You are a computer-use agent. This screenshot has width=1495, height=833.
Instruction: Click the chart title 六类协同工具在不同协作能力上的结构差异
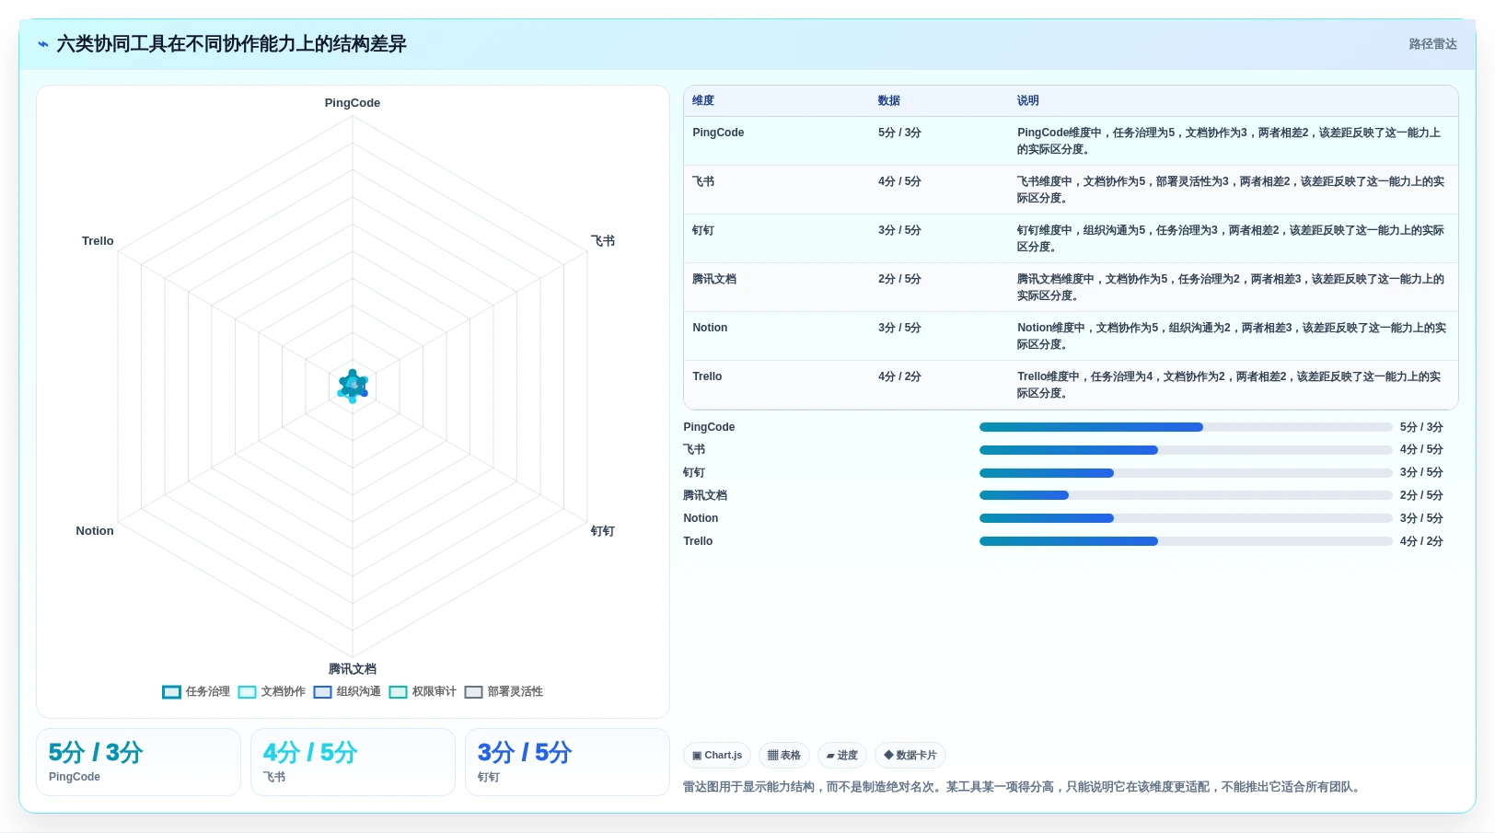[232, 44]
